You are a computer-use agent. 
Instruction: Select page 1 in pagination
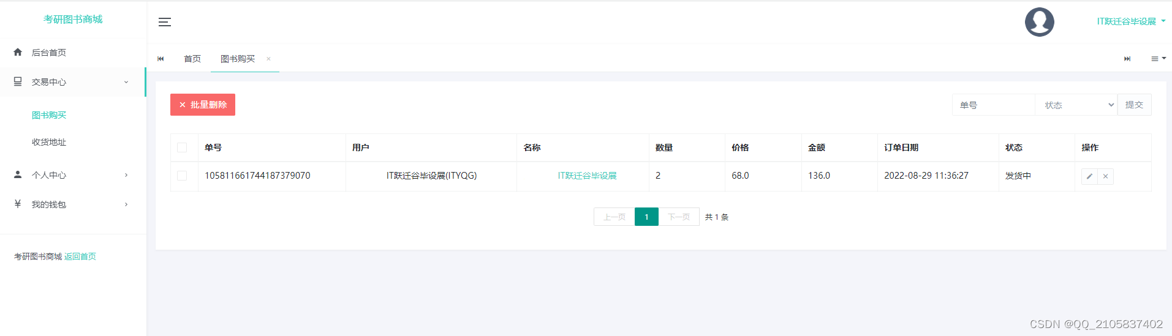(x=646, y=217)
